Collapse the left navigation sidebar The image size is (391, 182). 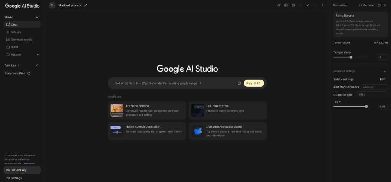pos(52,5)
